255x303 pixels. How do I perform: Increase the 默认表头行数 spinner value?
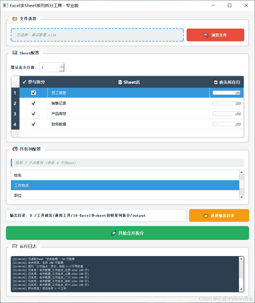click(62, 65)
